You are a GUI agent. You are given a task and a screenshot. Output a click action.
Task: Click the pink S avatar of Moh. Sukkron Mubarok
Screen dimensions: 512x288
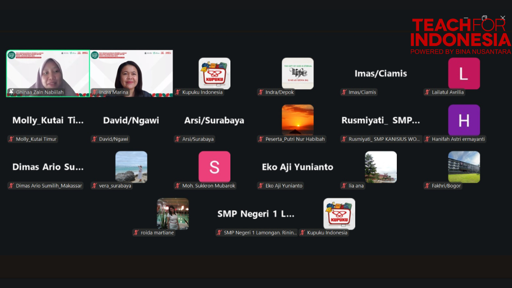tap(214, 167)
